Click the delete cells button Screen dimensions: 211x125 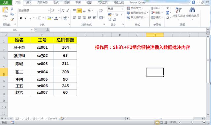point(157,13)
